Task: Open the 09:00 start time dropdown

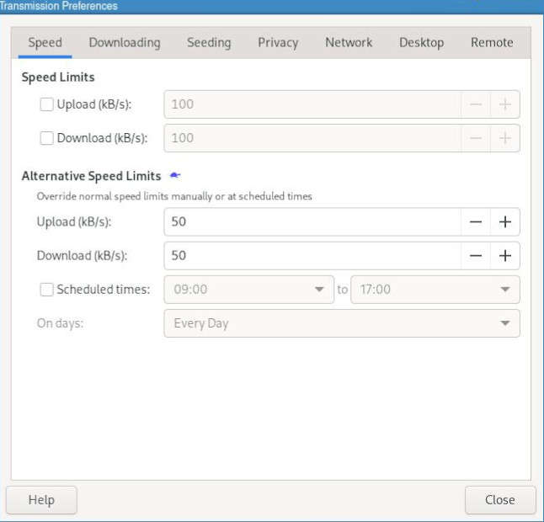Action: (248, 290)
